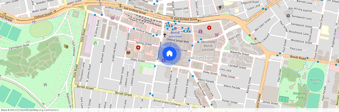Click the grey Bondi Junction suburb label

[x=198, y=58]
